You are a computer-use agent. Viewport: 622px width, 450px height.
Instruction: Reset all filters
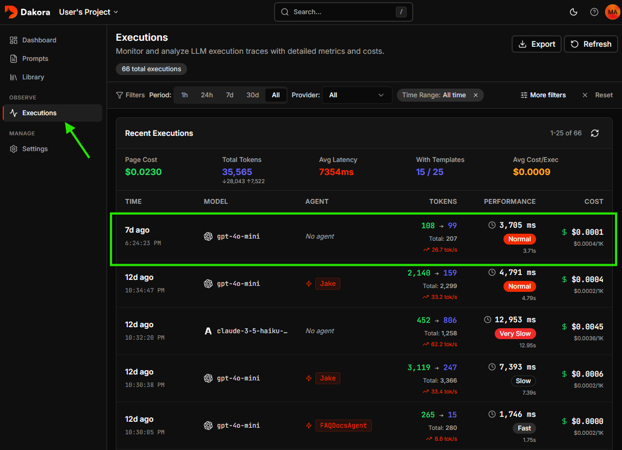click(x=598, y=95)
